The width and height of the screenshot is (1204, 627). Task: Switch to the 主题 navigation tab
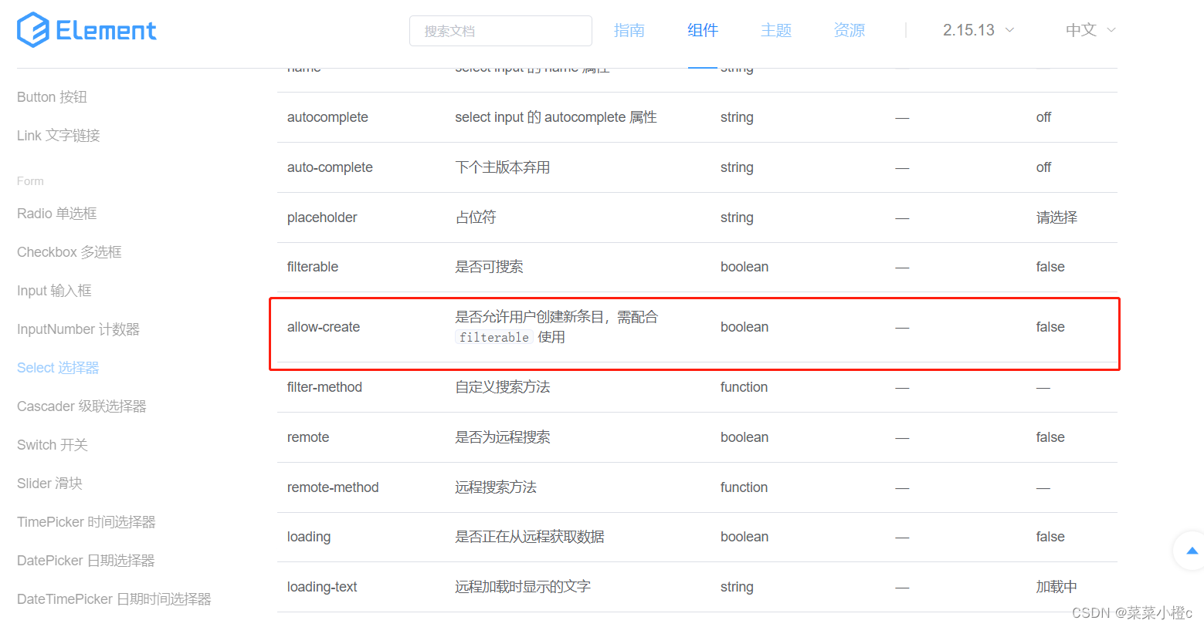775,30
